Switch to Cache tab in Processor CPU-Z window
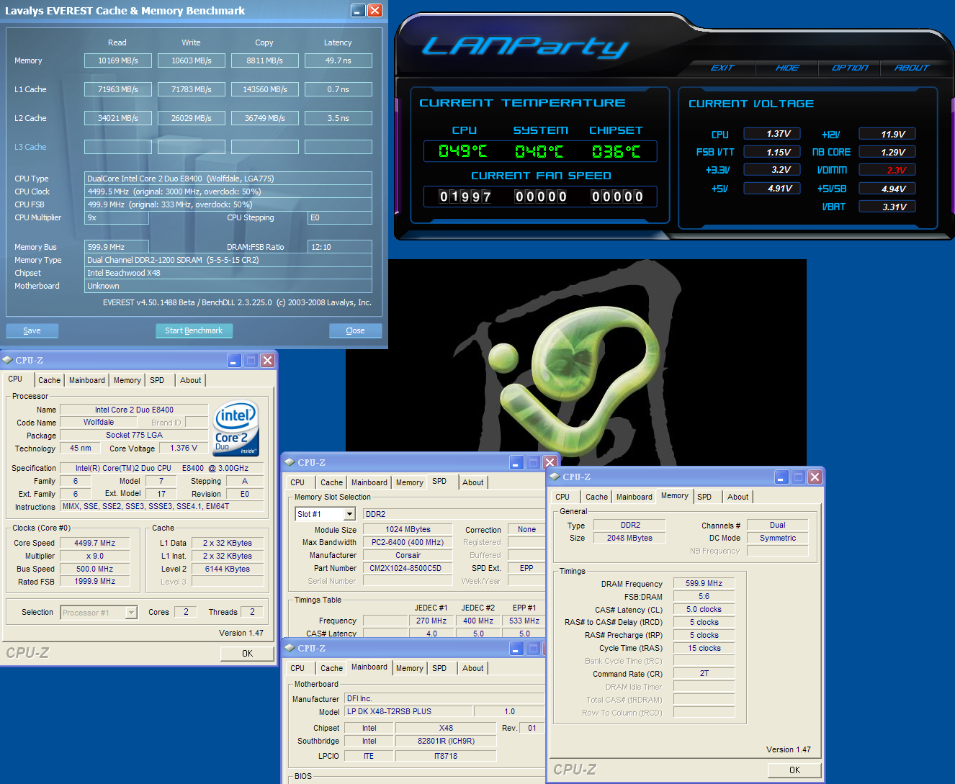This screenshot has width=955, height=784. point(49,380)
